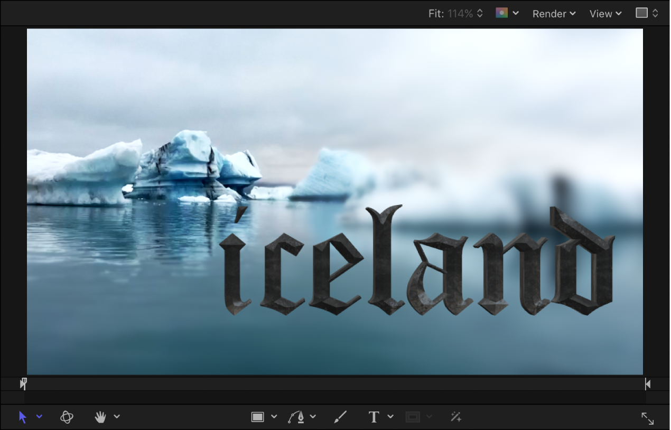Open the Render menu
The width and height of the screenshot is (671, 430).
pyautogui.click(x=554, y=14)
